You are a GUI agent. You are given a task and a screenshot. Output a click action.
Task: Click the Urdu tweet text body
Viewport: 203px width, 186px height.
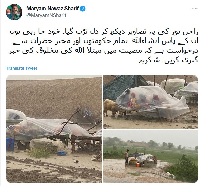click(103, 47)
